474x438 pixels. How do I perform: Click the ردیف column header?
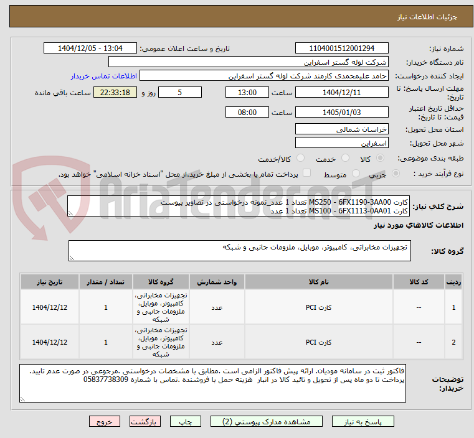(453, 282)
